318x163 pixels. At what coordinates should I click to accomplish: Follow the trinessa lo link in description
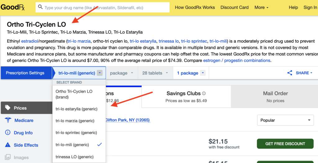[x=169, y=41]
